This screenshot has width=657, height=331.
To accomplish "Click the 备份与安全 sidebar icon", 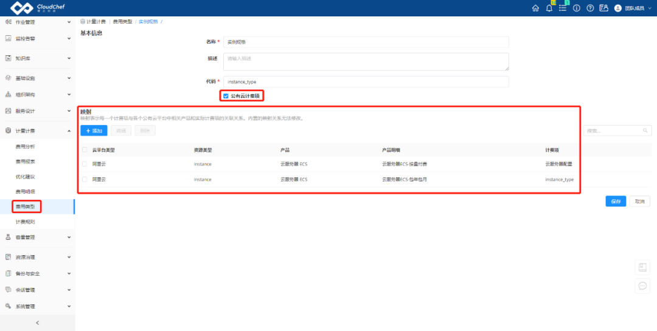I will coord(8,273).
